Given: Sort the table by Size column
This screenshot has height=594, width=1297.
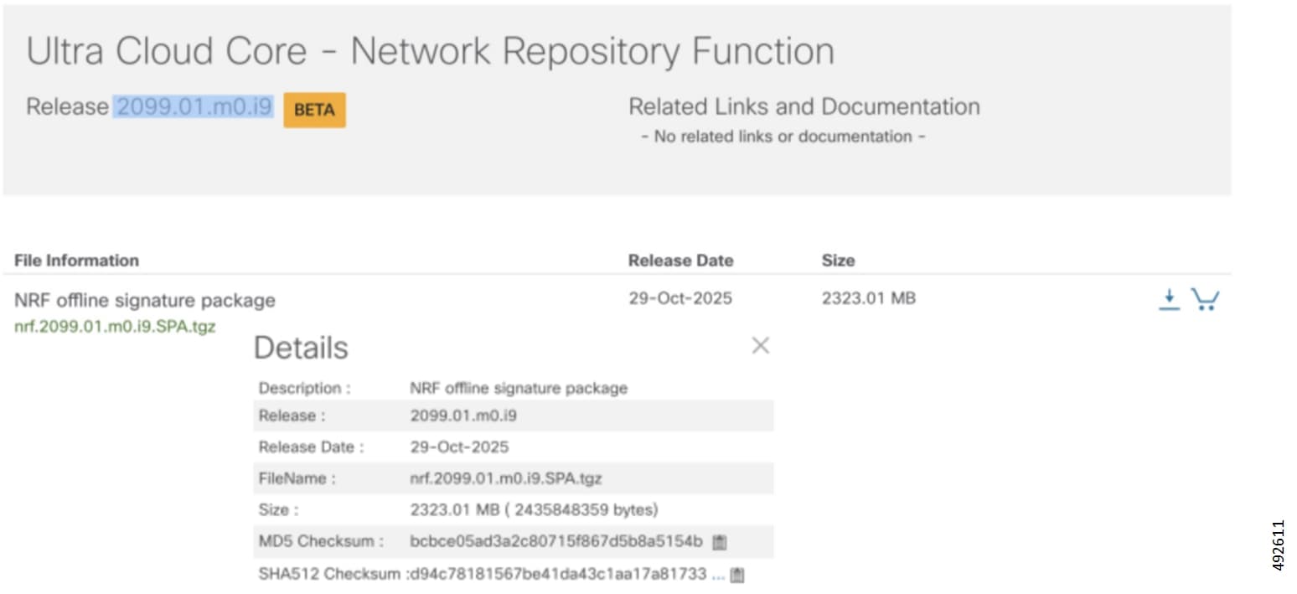Looking at the screenshot, I should (838, 260).
